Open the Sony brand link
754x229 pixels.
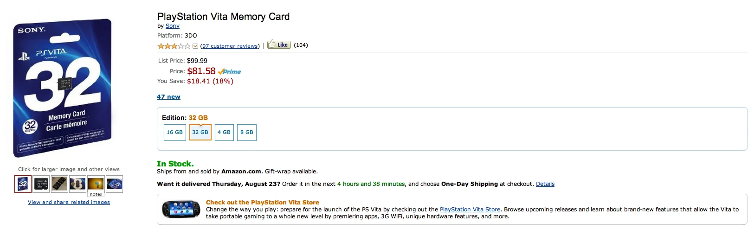[173, 26]
